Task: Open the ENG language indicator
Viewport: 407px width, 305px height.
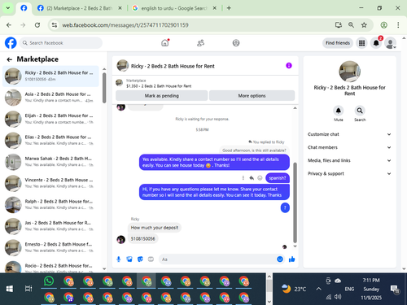Action: [349, 289]
